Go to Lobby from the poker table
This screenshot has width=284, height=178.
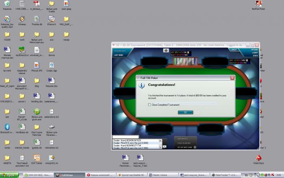tap(255, 52)
